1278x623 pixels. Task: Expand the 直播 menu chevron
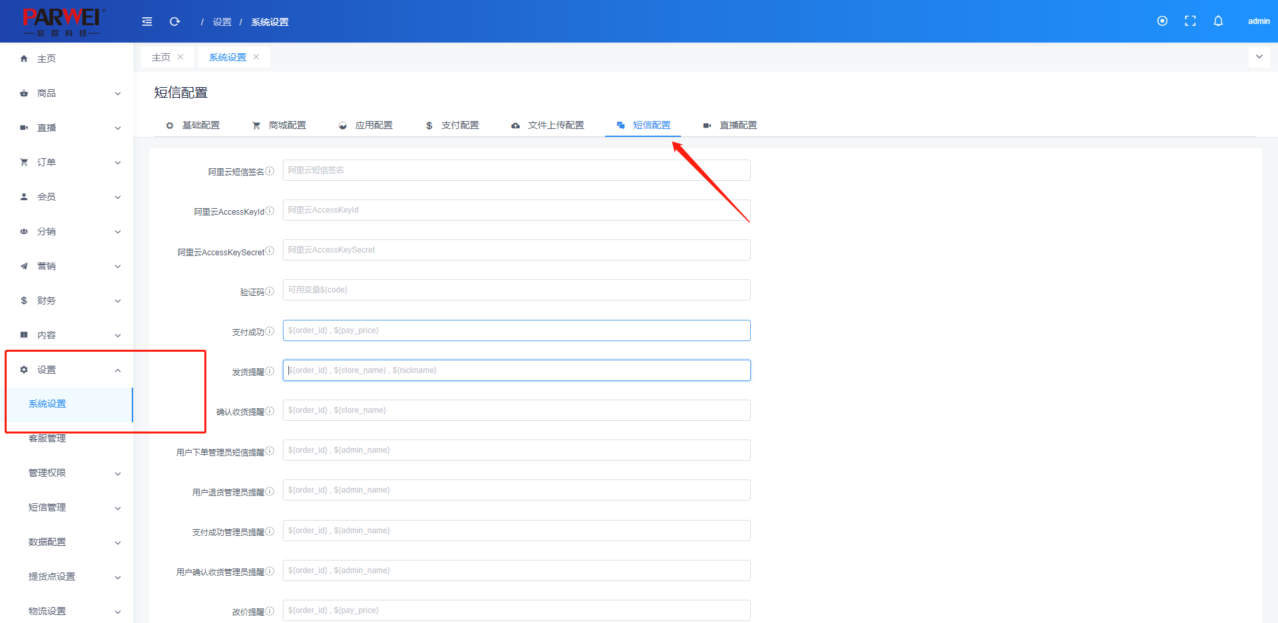[x=118, y=128]
